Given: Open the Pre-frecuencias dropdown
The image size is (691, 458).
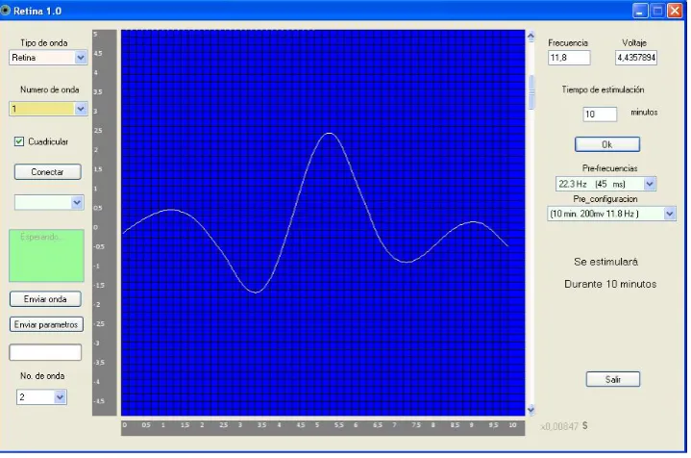Looking at the screenshot, I should click(x=605, y=184).
